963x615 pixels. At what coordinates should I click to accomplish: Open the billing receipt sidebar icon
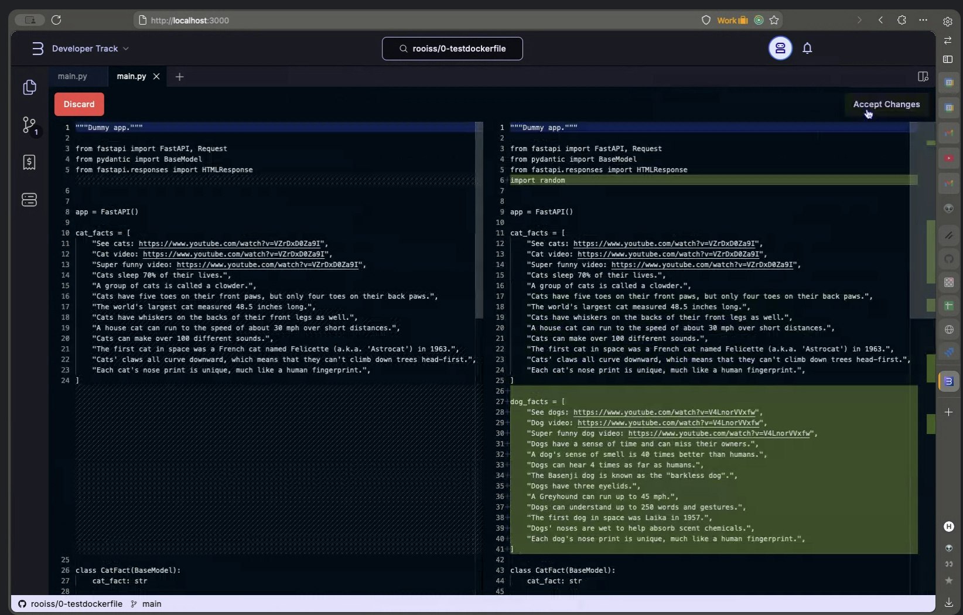(x=29, y=162)
